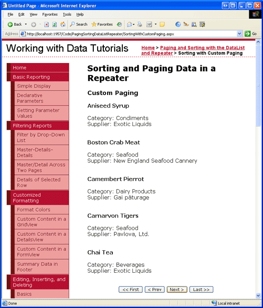Open the Favorites menu
Screen dimensions: 263x308
tap(50, 14)
